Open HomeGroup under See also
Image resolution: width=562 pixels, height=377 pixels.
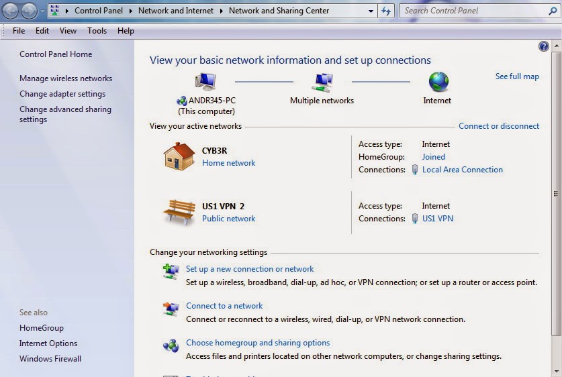[x=41, y=327]
